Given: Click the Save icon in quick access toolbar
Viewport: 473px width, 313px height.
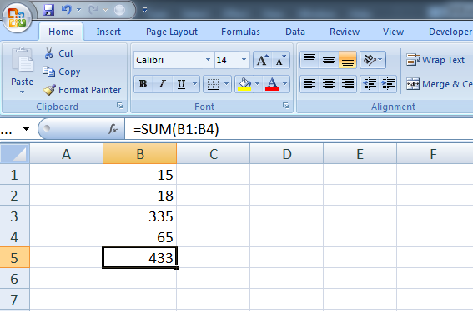Looking at the screenshot, I should coord(48,10).
